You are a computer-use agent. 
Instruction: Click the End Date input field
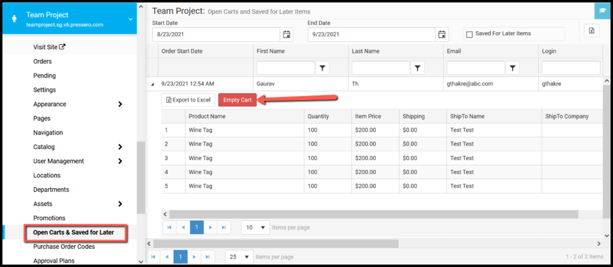(372, 35)
